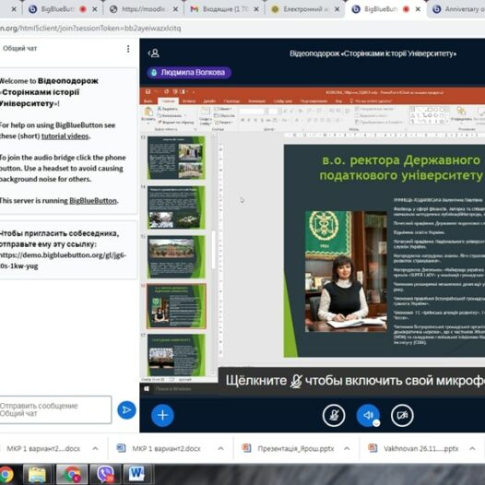Click the send message arrow button

[x=126, y=410]
